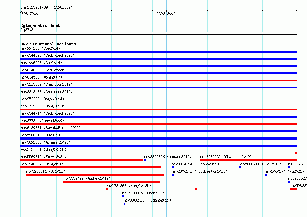Click the red bar under nsv5569310
Viewport: 307px width, 217px height.
pyautogui.click(x=82, y=160)
